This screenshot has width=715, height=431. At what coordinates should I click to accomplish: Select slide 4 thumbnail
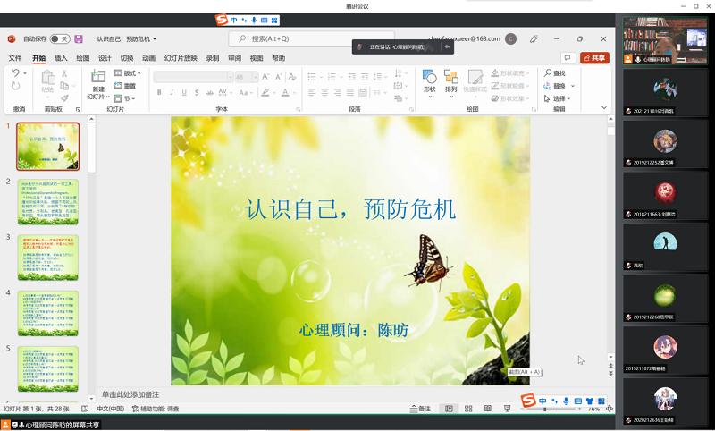(48, 313)
